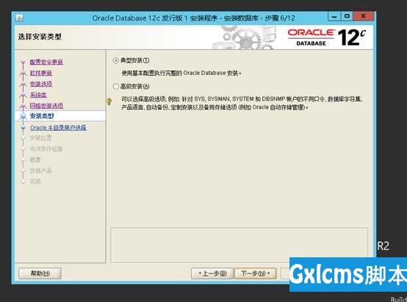407x302 pixels.
Task: Go to 配置安全更新 step link
Action: click(46, 62)
